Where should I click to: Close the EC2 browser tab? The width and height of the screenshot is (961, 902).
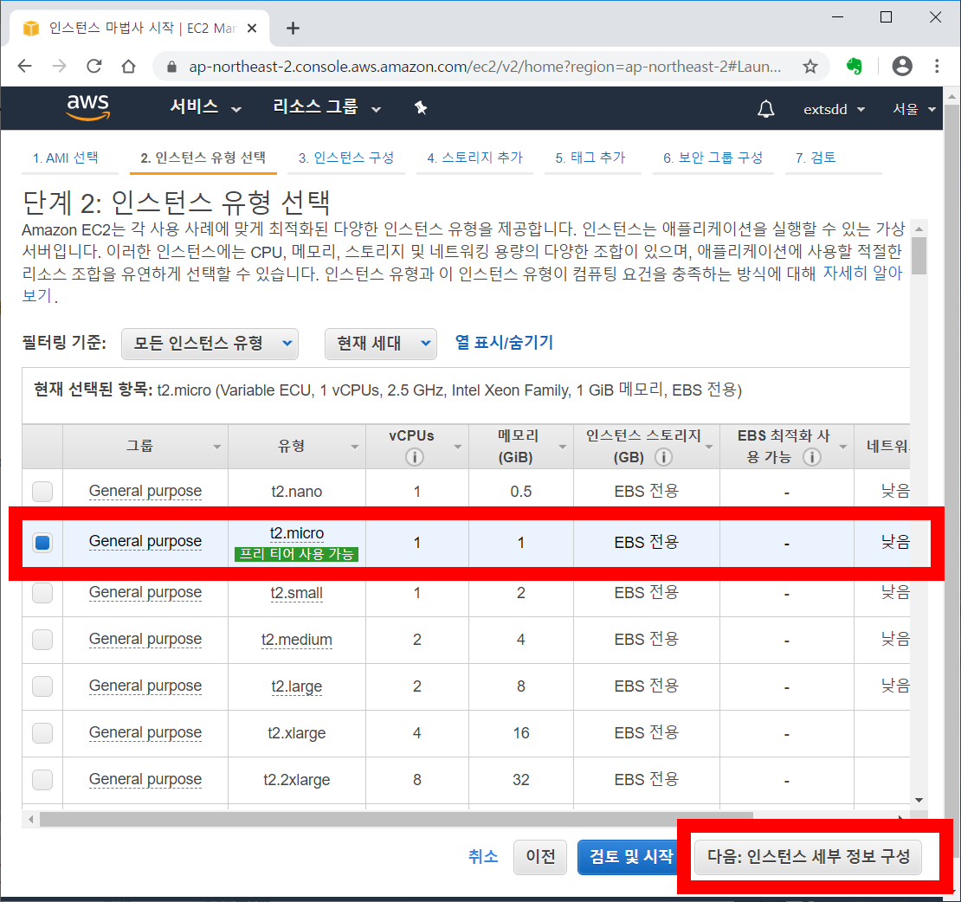click(251, 29)
